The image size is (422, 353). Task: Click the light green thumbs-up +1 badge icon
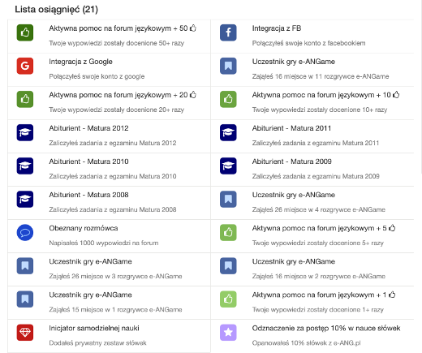pos(228,299)
